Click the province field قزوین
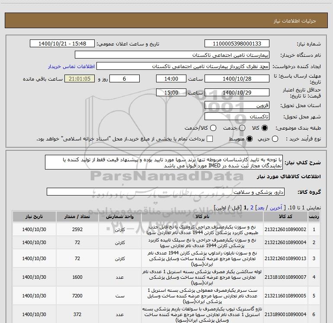Viewport: 333px width, 323px height. tap(237, 105)
